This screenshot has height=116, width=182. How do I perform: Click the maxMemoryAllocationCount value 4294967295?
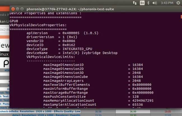point(143,100)
